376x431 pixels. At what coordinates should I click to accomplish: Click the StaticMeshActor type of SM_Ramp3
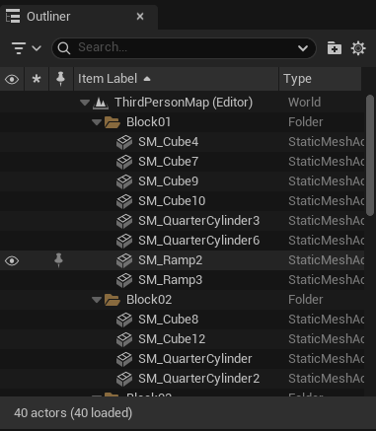point(326,280)
